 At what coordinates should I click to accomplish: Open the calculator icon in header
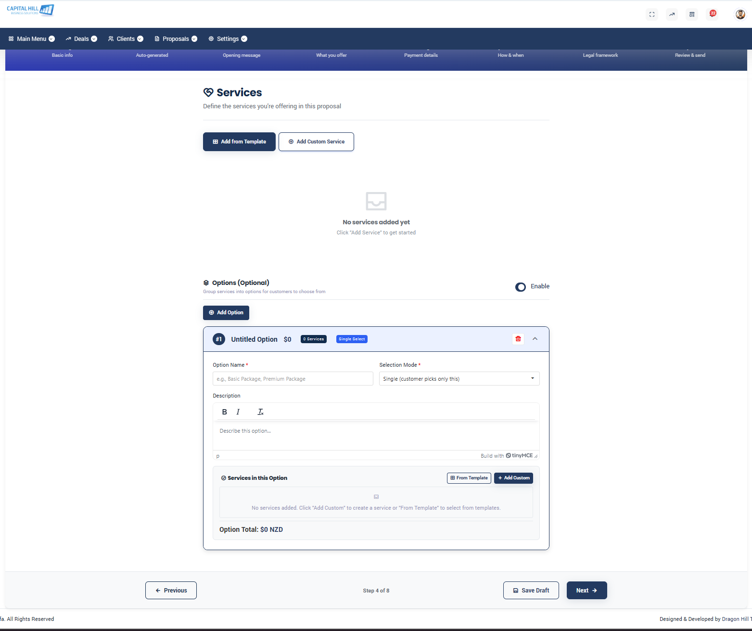(692, 14)
